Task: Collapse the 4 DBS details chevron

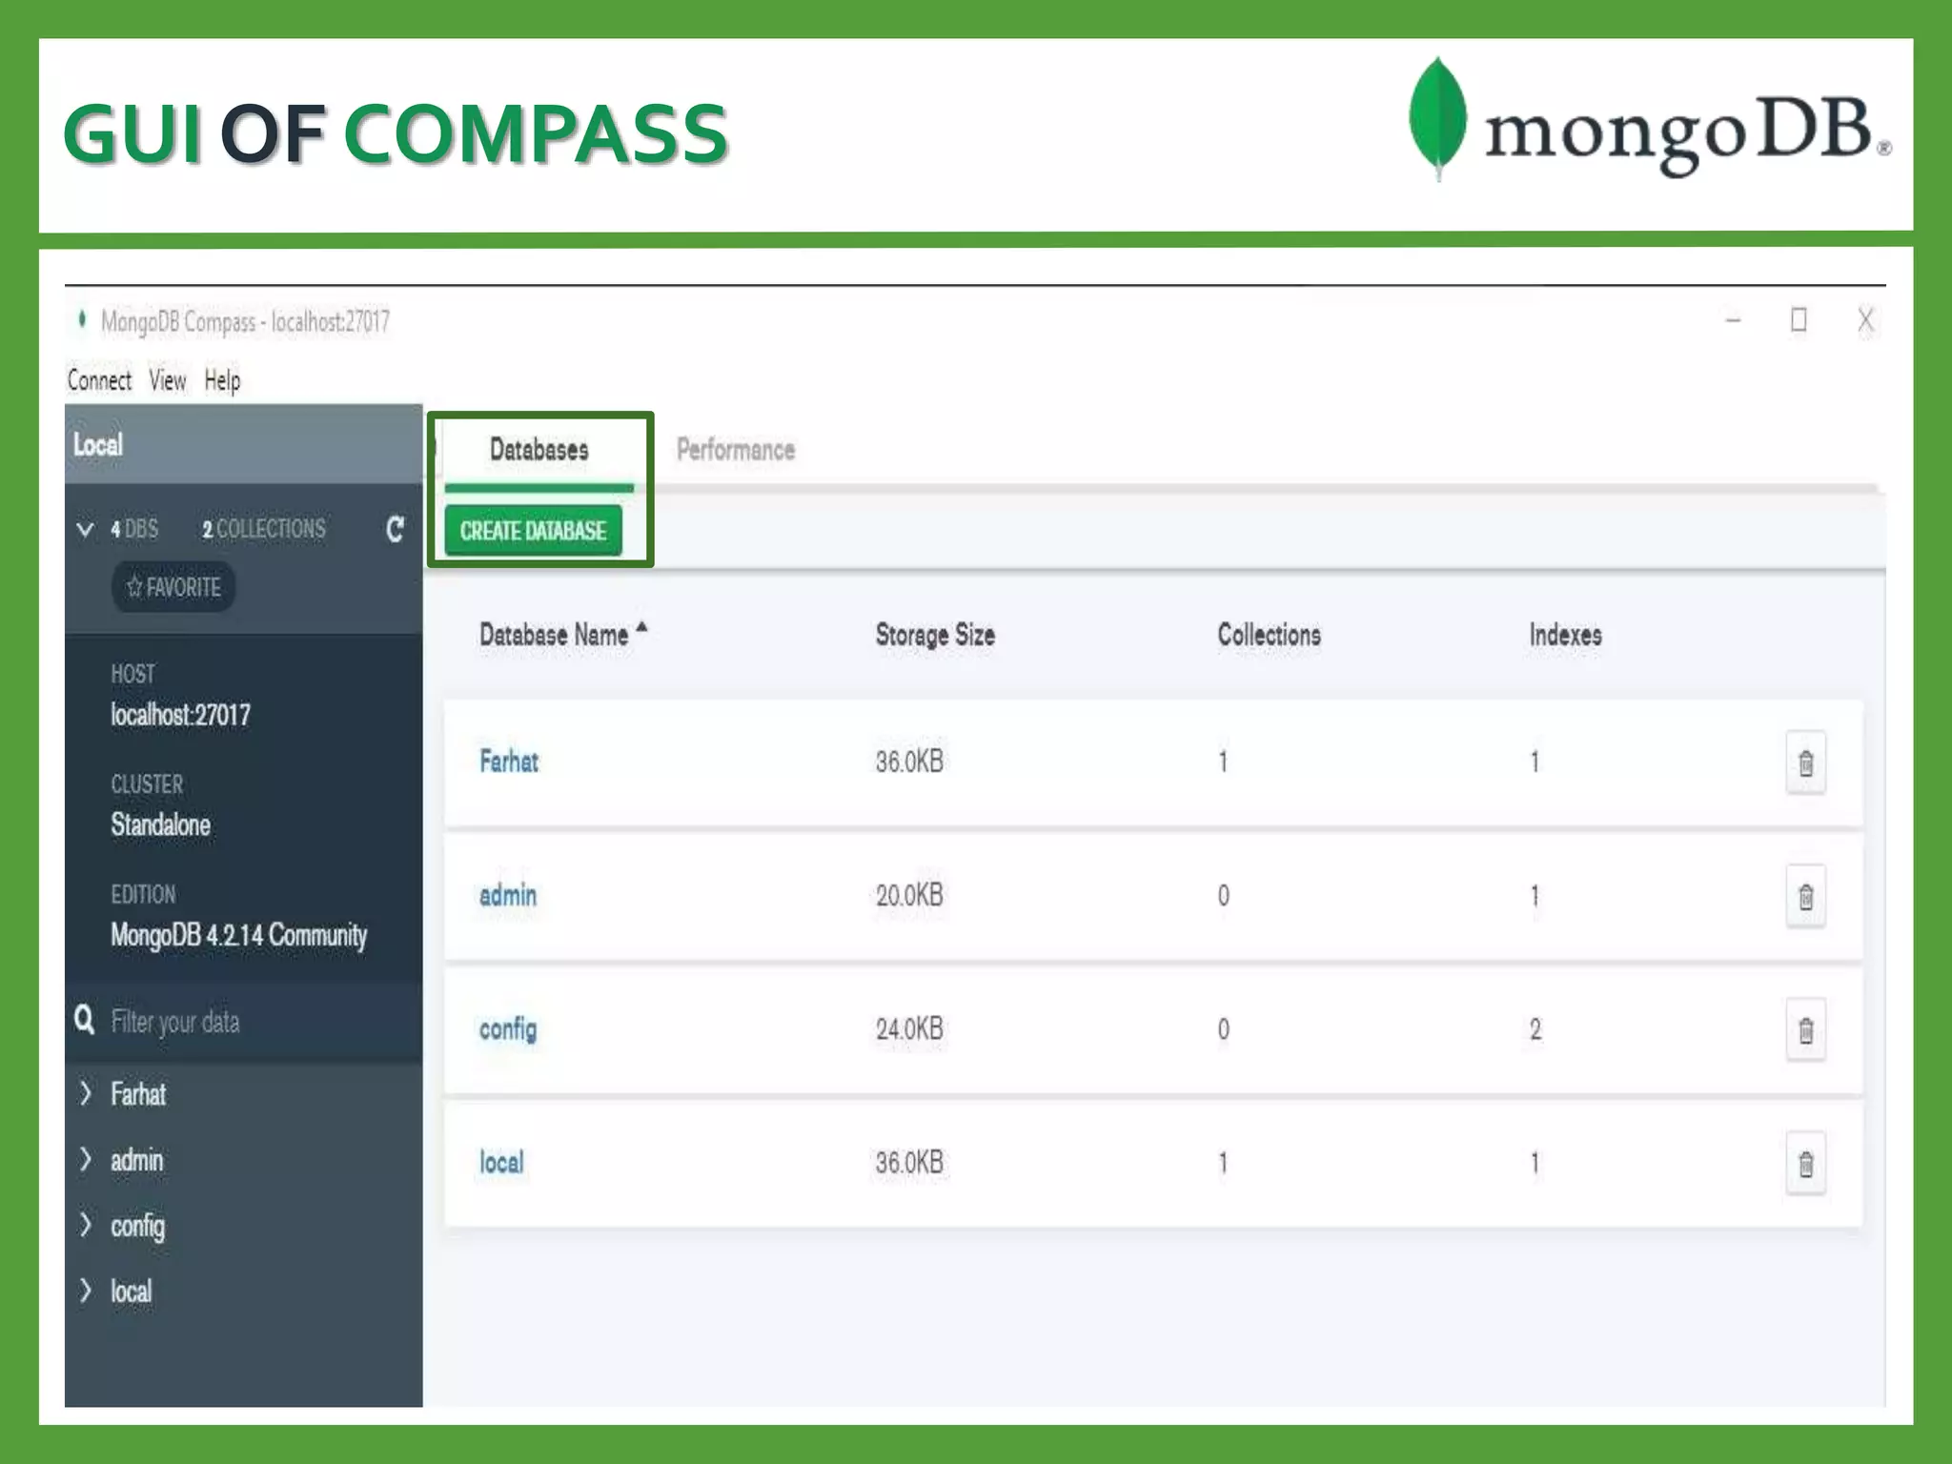Action: click(x=85, y=530)
